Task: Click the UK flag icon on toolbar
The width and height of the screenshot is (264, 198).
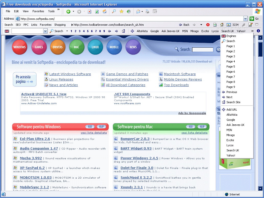Action: pos(7,31)
